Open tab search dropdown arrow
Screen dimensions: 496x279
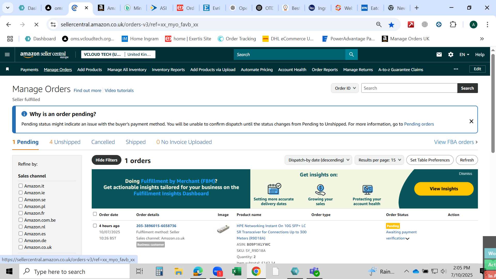(x=8, y=8)
